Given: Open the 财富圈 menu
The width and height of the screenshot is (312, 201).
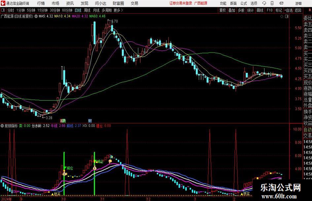Looking at the screenshot, I should [x=118, y=3].
